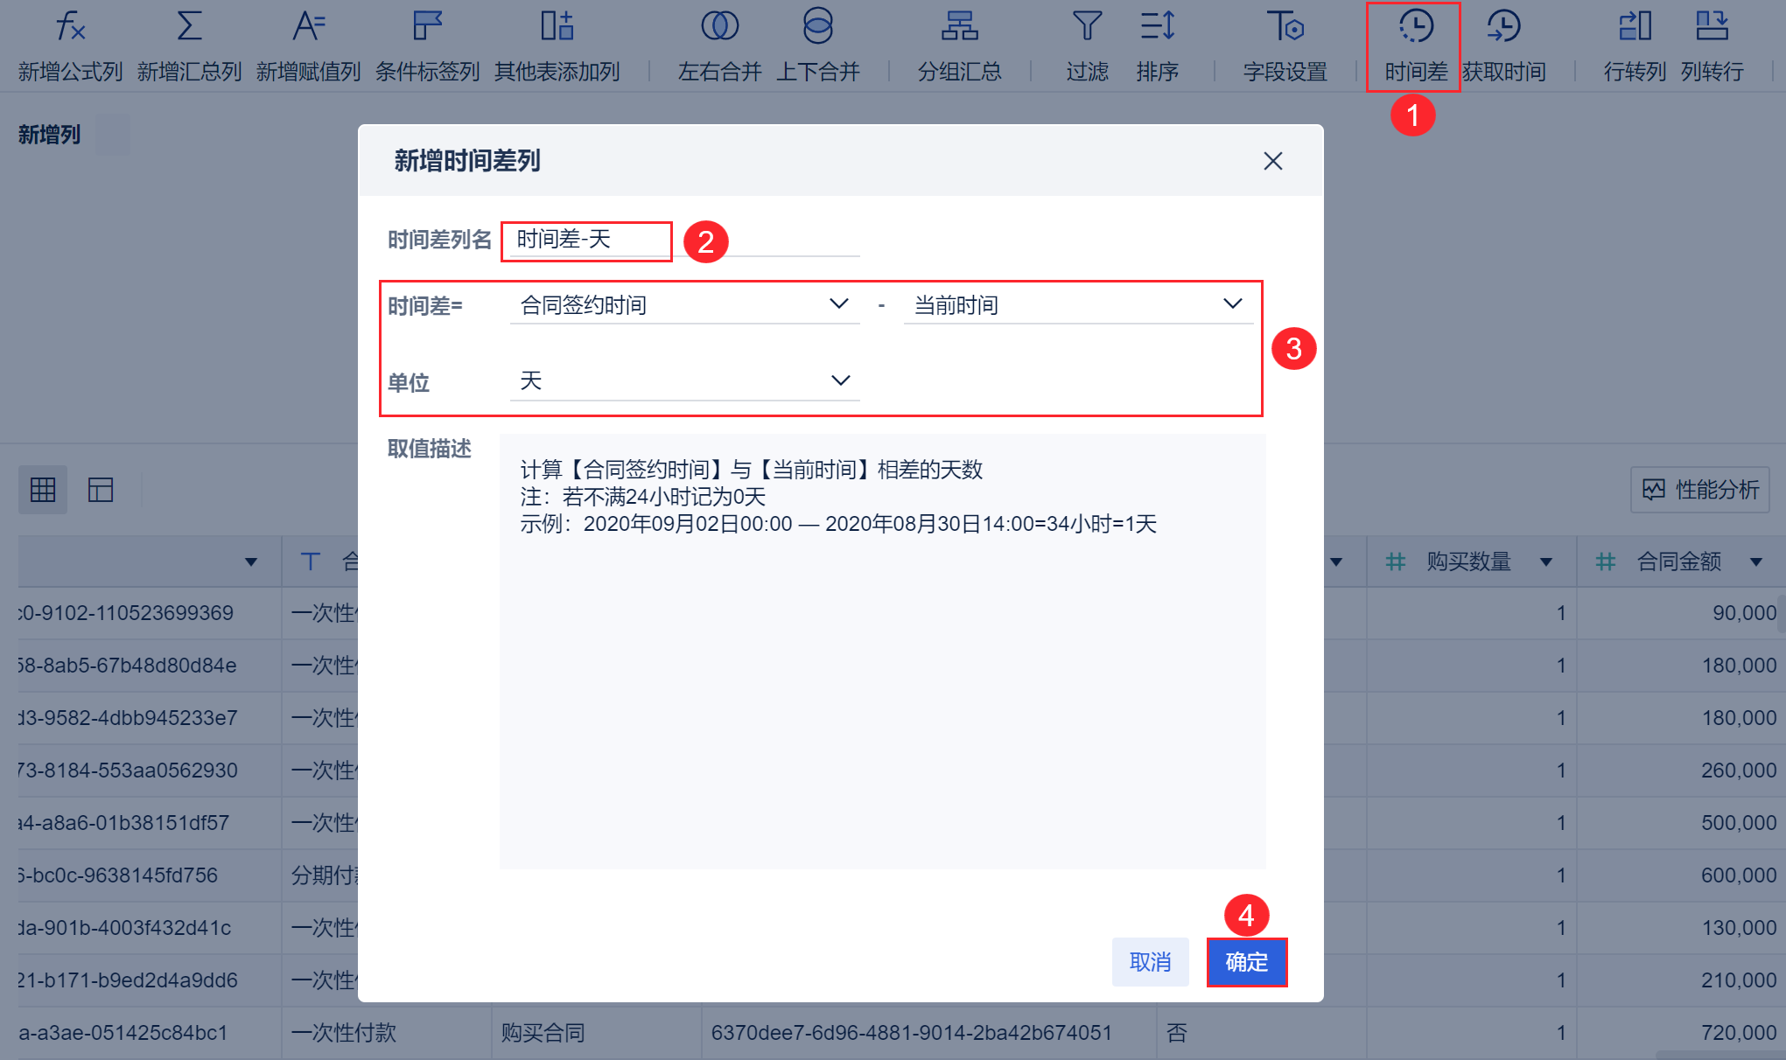Click the 600,000 amount cell
The image size is (1786, 1060).
[1681, 875]
